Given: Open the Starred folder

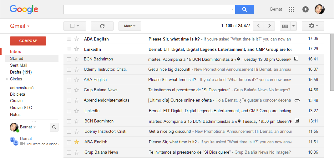Looking at the screenshot, I should coord(17,58).
